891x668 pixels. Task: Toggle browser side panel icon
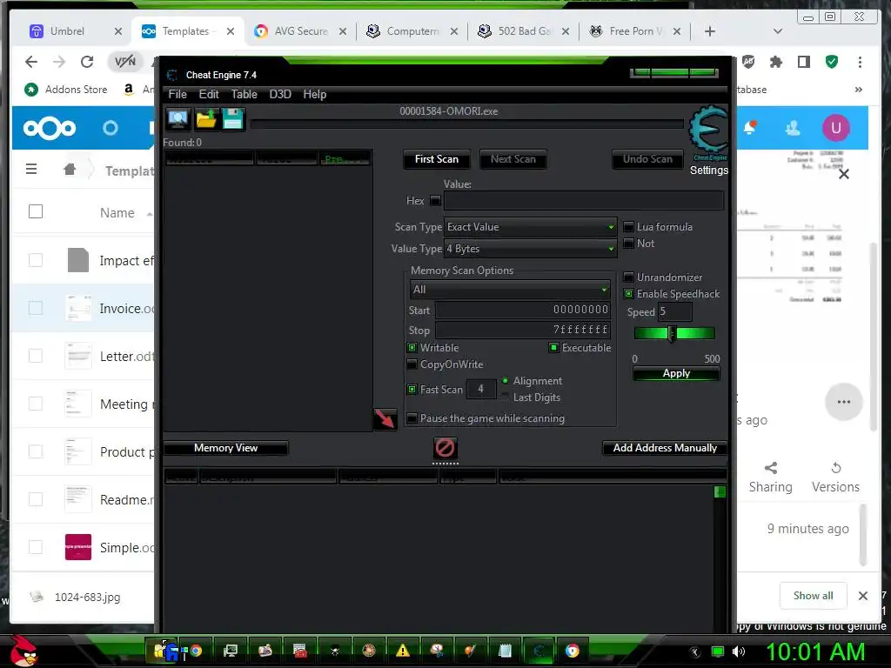[x=803, y=62]
